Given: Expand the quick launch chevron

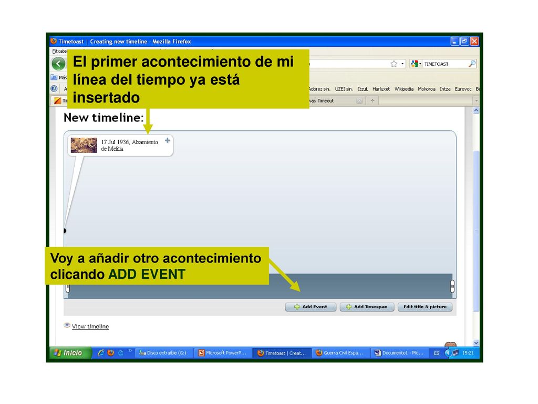Looking at the screenshot, I should pos(130,351).
